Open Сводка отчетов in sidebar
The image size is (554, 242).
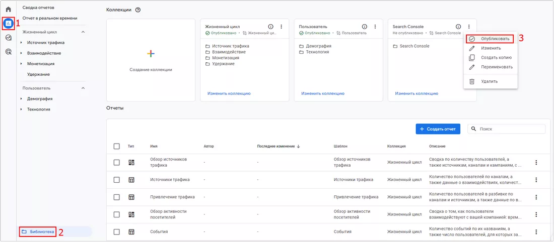tap(38, 8)
